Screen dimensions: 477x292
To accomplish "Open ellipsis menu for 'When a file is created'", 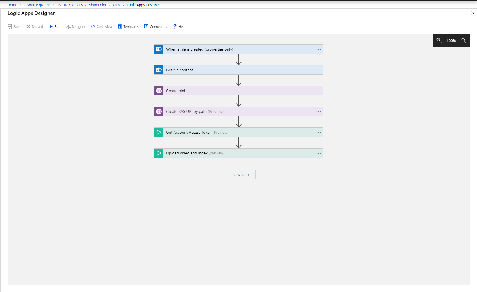I will 318,49.
